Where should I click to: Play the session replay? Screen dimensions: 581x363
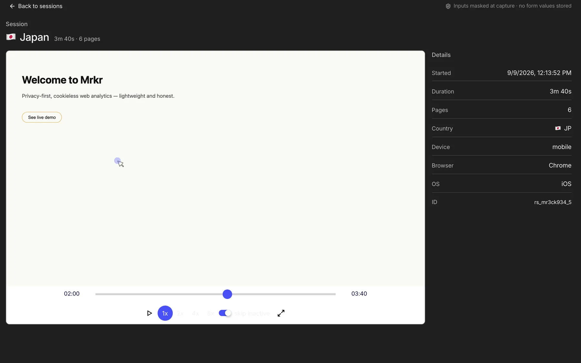pyautogui.click(x=149, y=313)
